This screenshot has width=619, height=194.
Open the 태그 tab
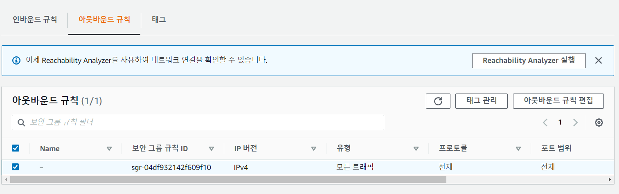[x=159, y=20]
